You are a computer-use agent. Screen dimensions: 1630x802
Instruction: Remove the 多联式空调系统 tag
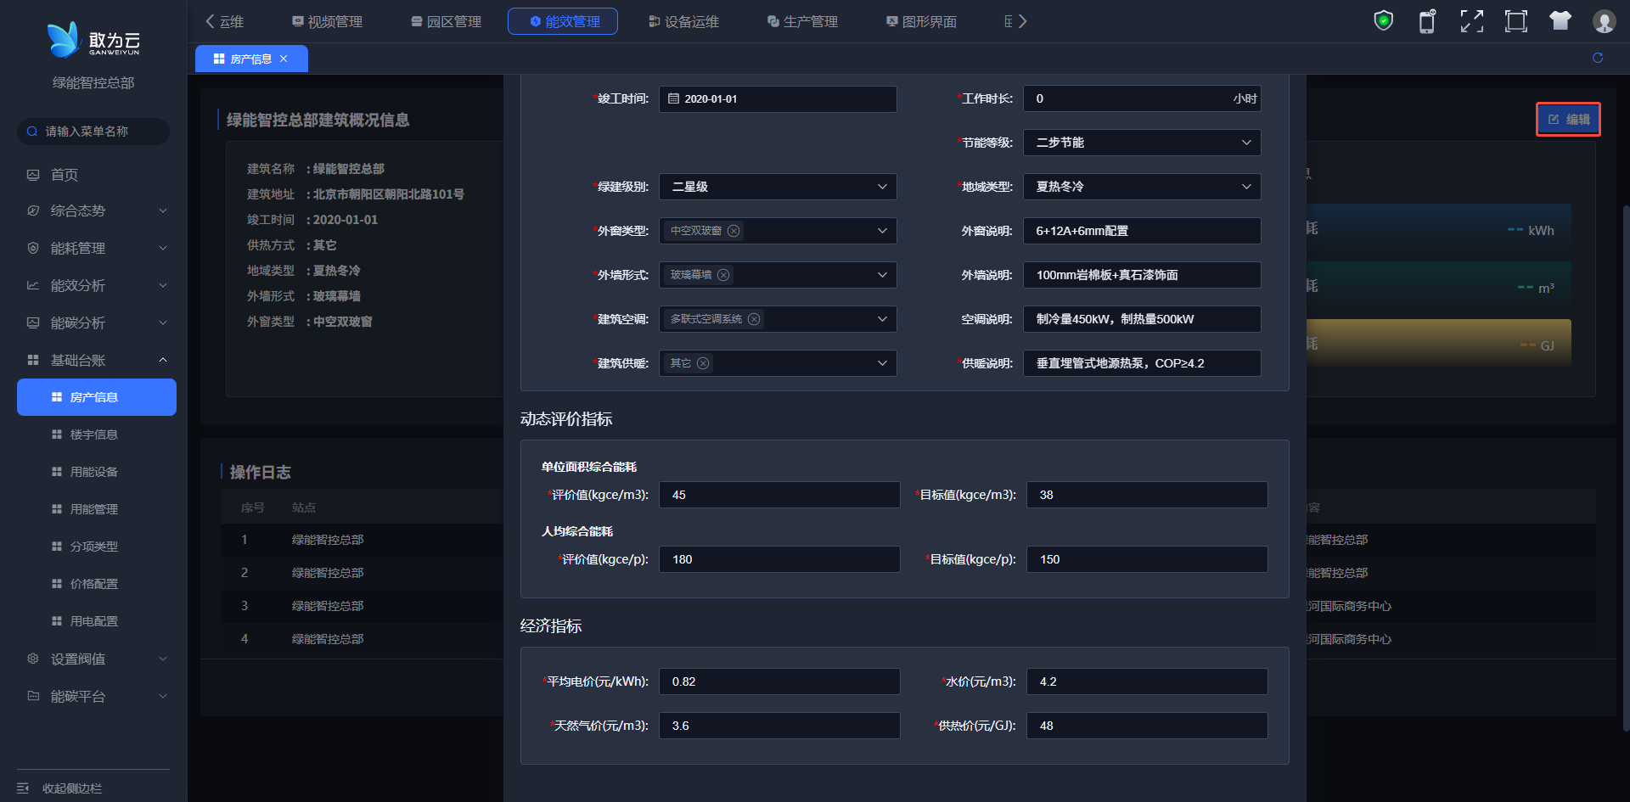(754, 319)
